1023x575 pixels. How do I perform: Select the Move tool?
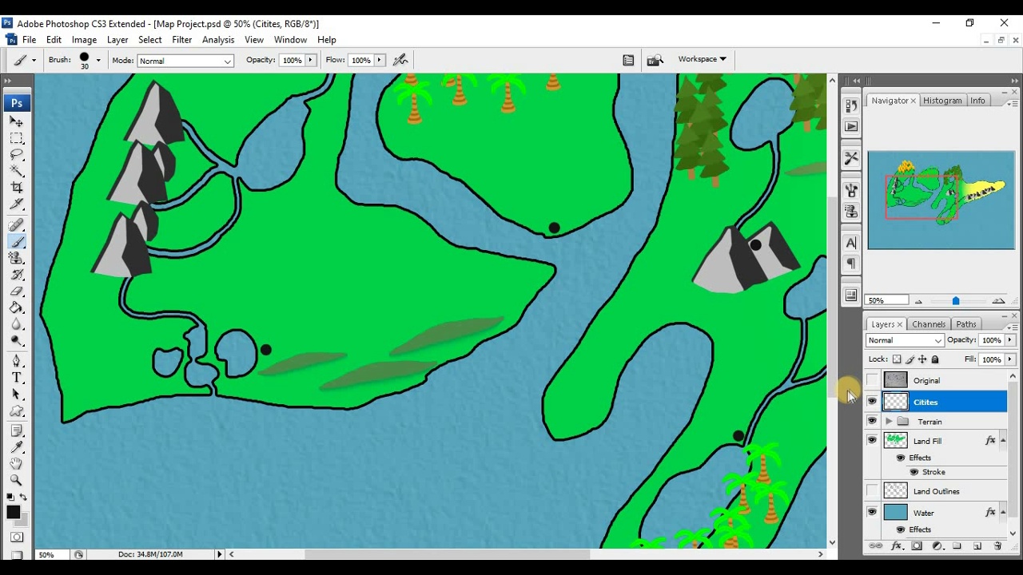16,121
